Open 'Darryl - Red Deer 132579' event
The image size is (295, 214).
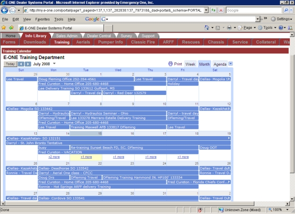click(134, 93)
